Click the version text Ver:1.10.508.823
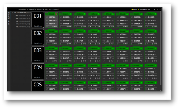Viewport: 180px width, 109px height. [54, 9]
